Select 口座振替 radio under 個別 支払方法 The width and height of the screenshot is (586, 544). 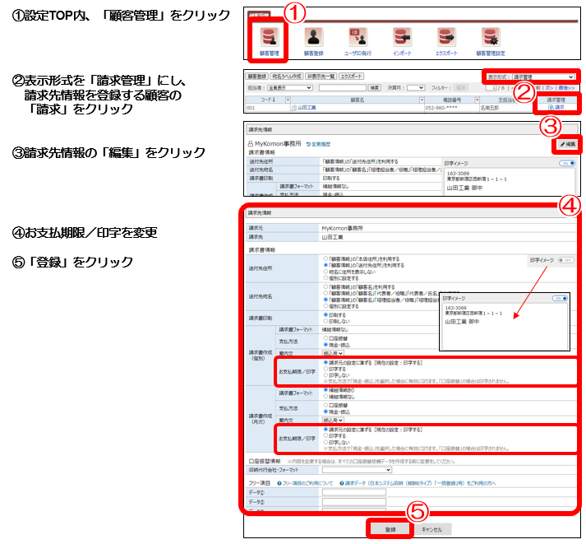click(326, 337)
